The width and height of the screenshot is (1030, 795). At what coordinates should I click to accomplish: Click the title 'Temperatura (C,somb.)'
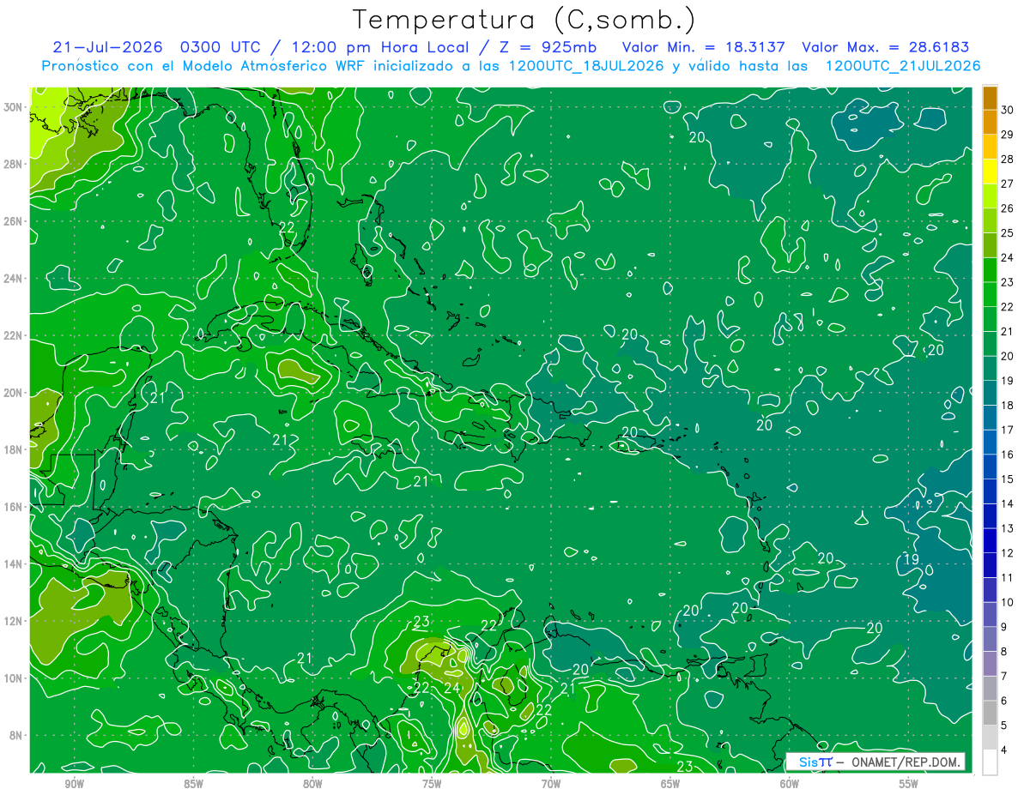524,20
